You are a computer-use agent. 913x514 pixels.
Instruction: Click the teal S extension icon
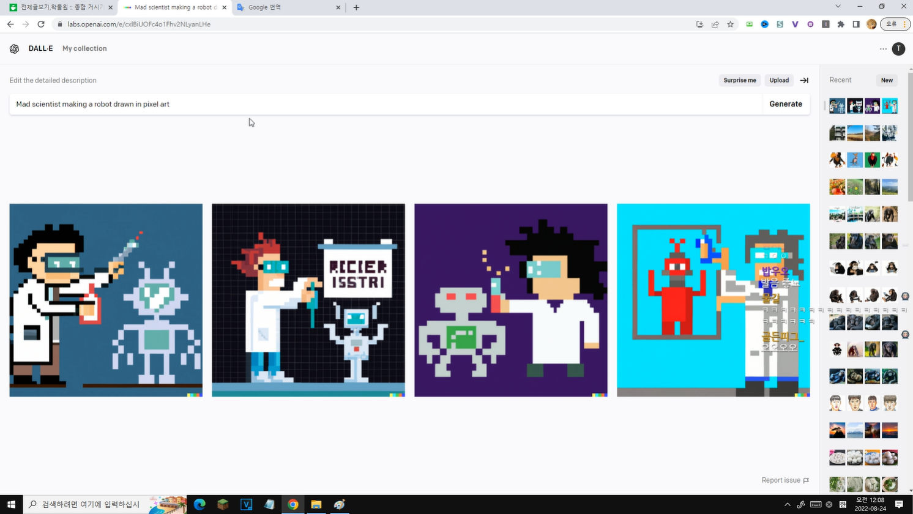(x=780, y=24)
